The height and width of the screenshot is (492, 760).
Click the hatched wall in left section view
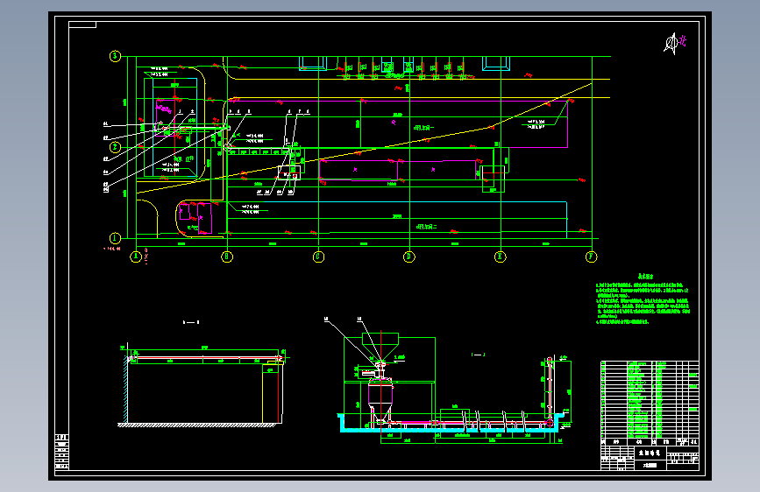[x=125, y=390]
